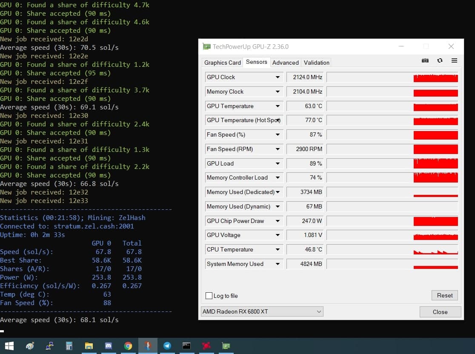The image size is (475, 354).
Task: Click the 'Efficiency (sol/s/W)' row in miner
Action: click(71, 286)
